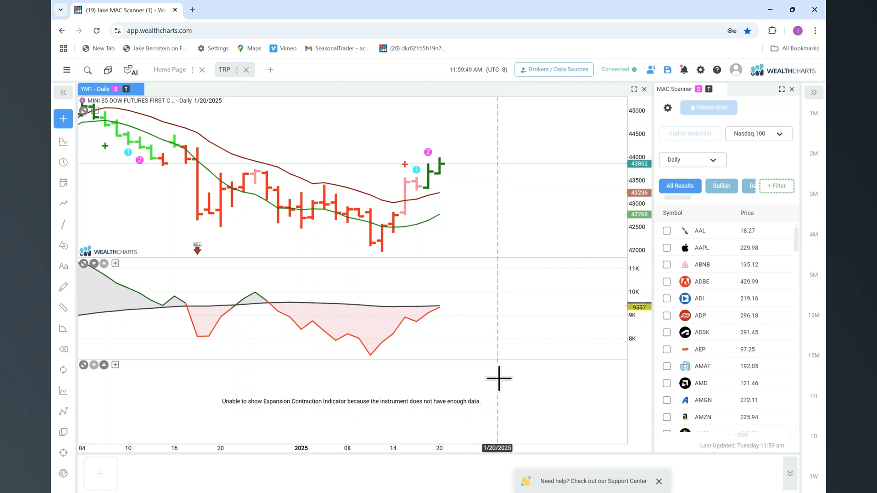Check the ABNB row checkbox
The image size is (877, 493).
666,265
